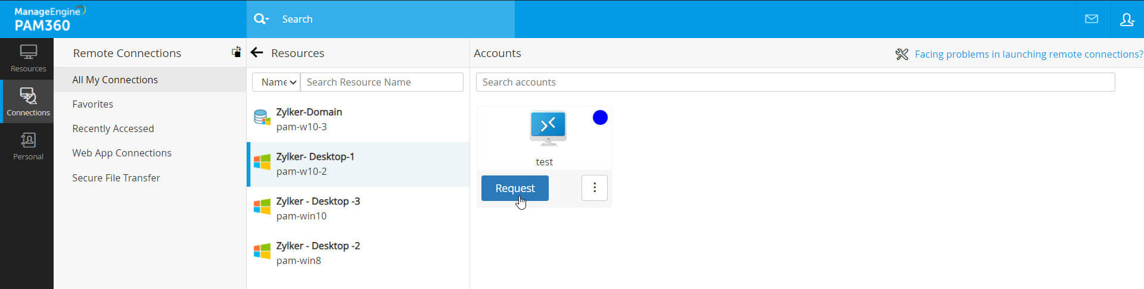Click the lock icon beside Remote Connections
The image size is (1144, 289).
tap(237, 52)
